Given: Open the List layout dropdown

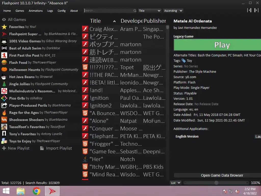Looking at the screenshot, I should [x=175, y=183].
